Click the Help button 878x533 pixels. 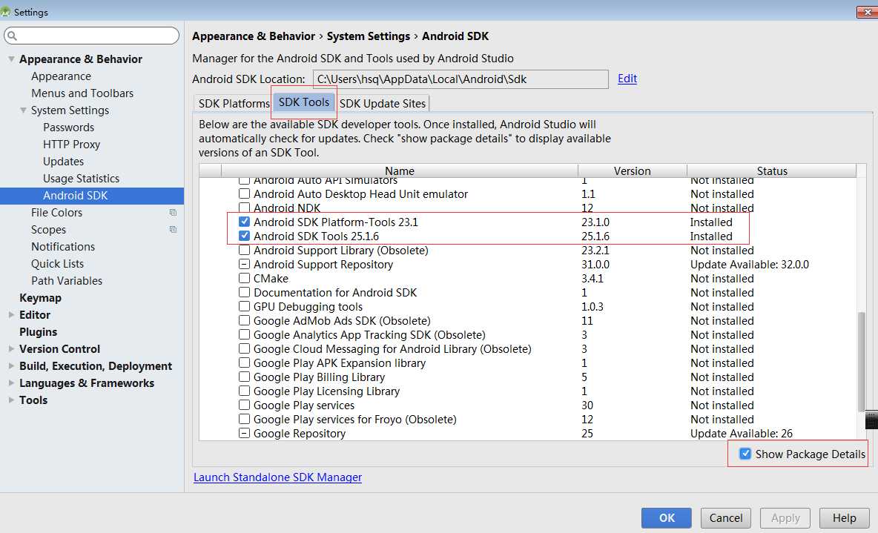click(845, 518)
